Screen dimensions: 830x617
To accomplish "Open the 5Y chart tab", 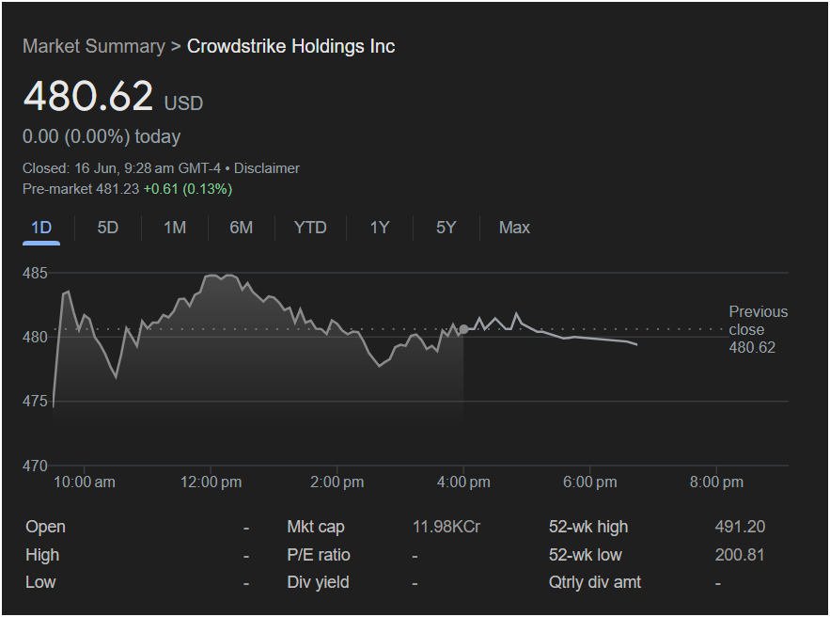I will (446, 228).
